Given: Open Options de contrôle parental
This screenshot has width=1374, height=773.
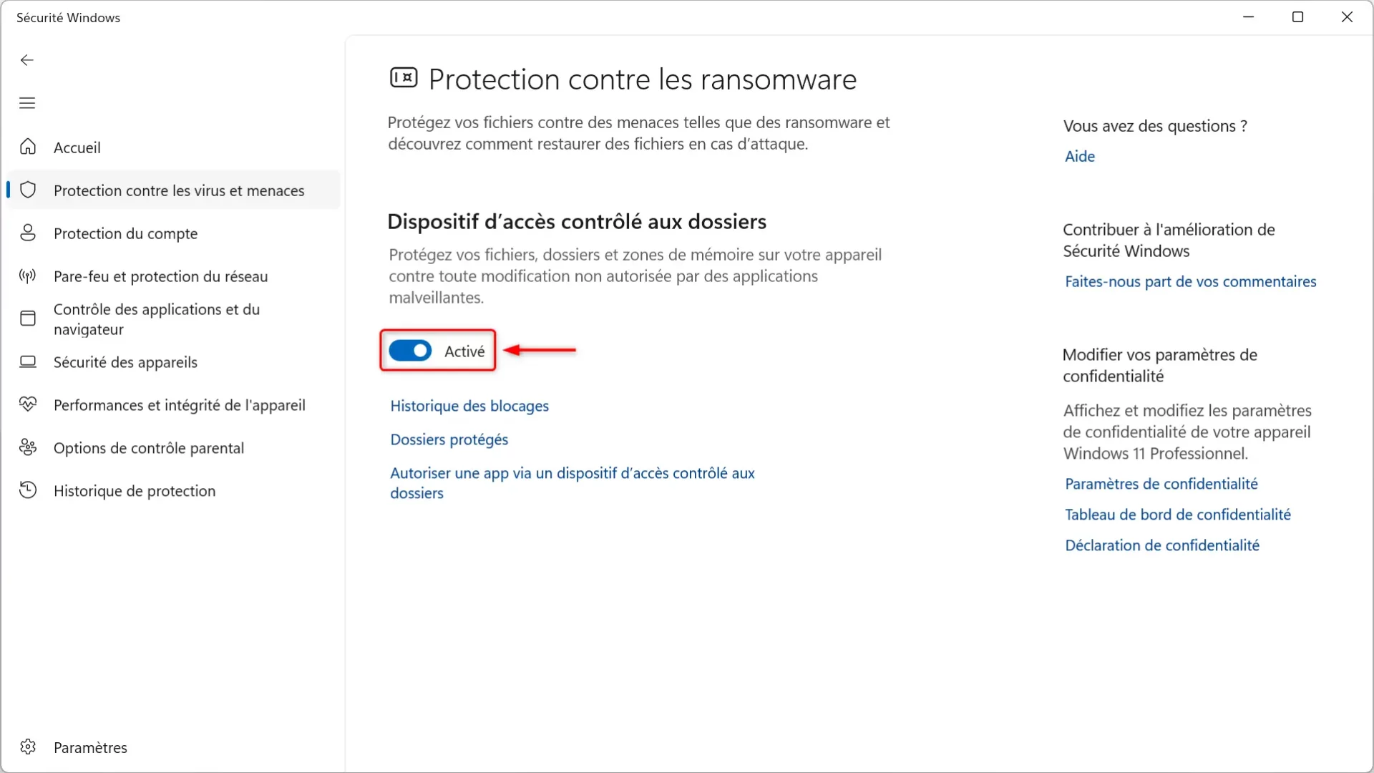Looking at the screenshot, I should [x=148, y=447].
